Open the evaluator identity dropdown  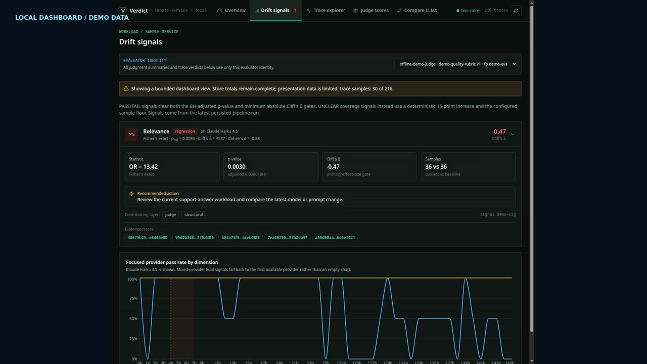(x=456, y=64)
